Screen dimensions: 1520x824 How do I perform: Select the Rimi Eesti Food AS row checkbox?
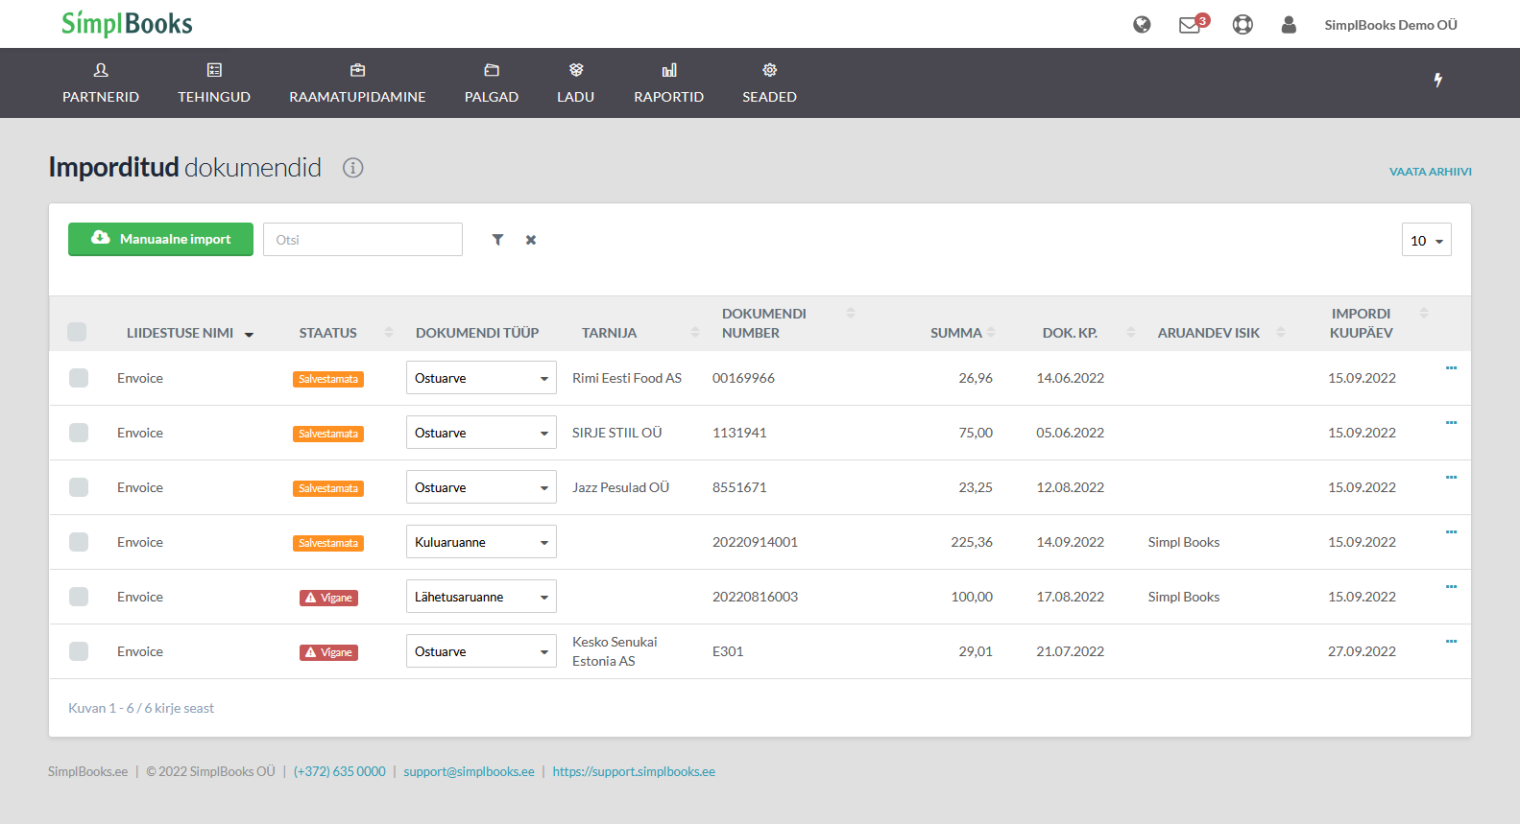tap(79, 378)
